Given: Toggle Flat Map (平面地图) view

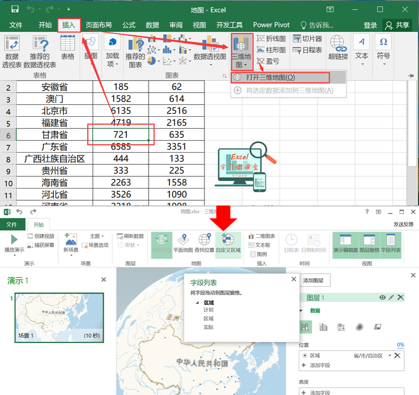Looking at the screenshot, I should [x=183, y=243].
